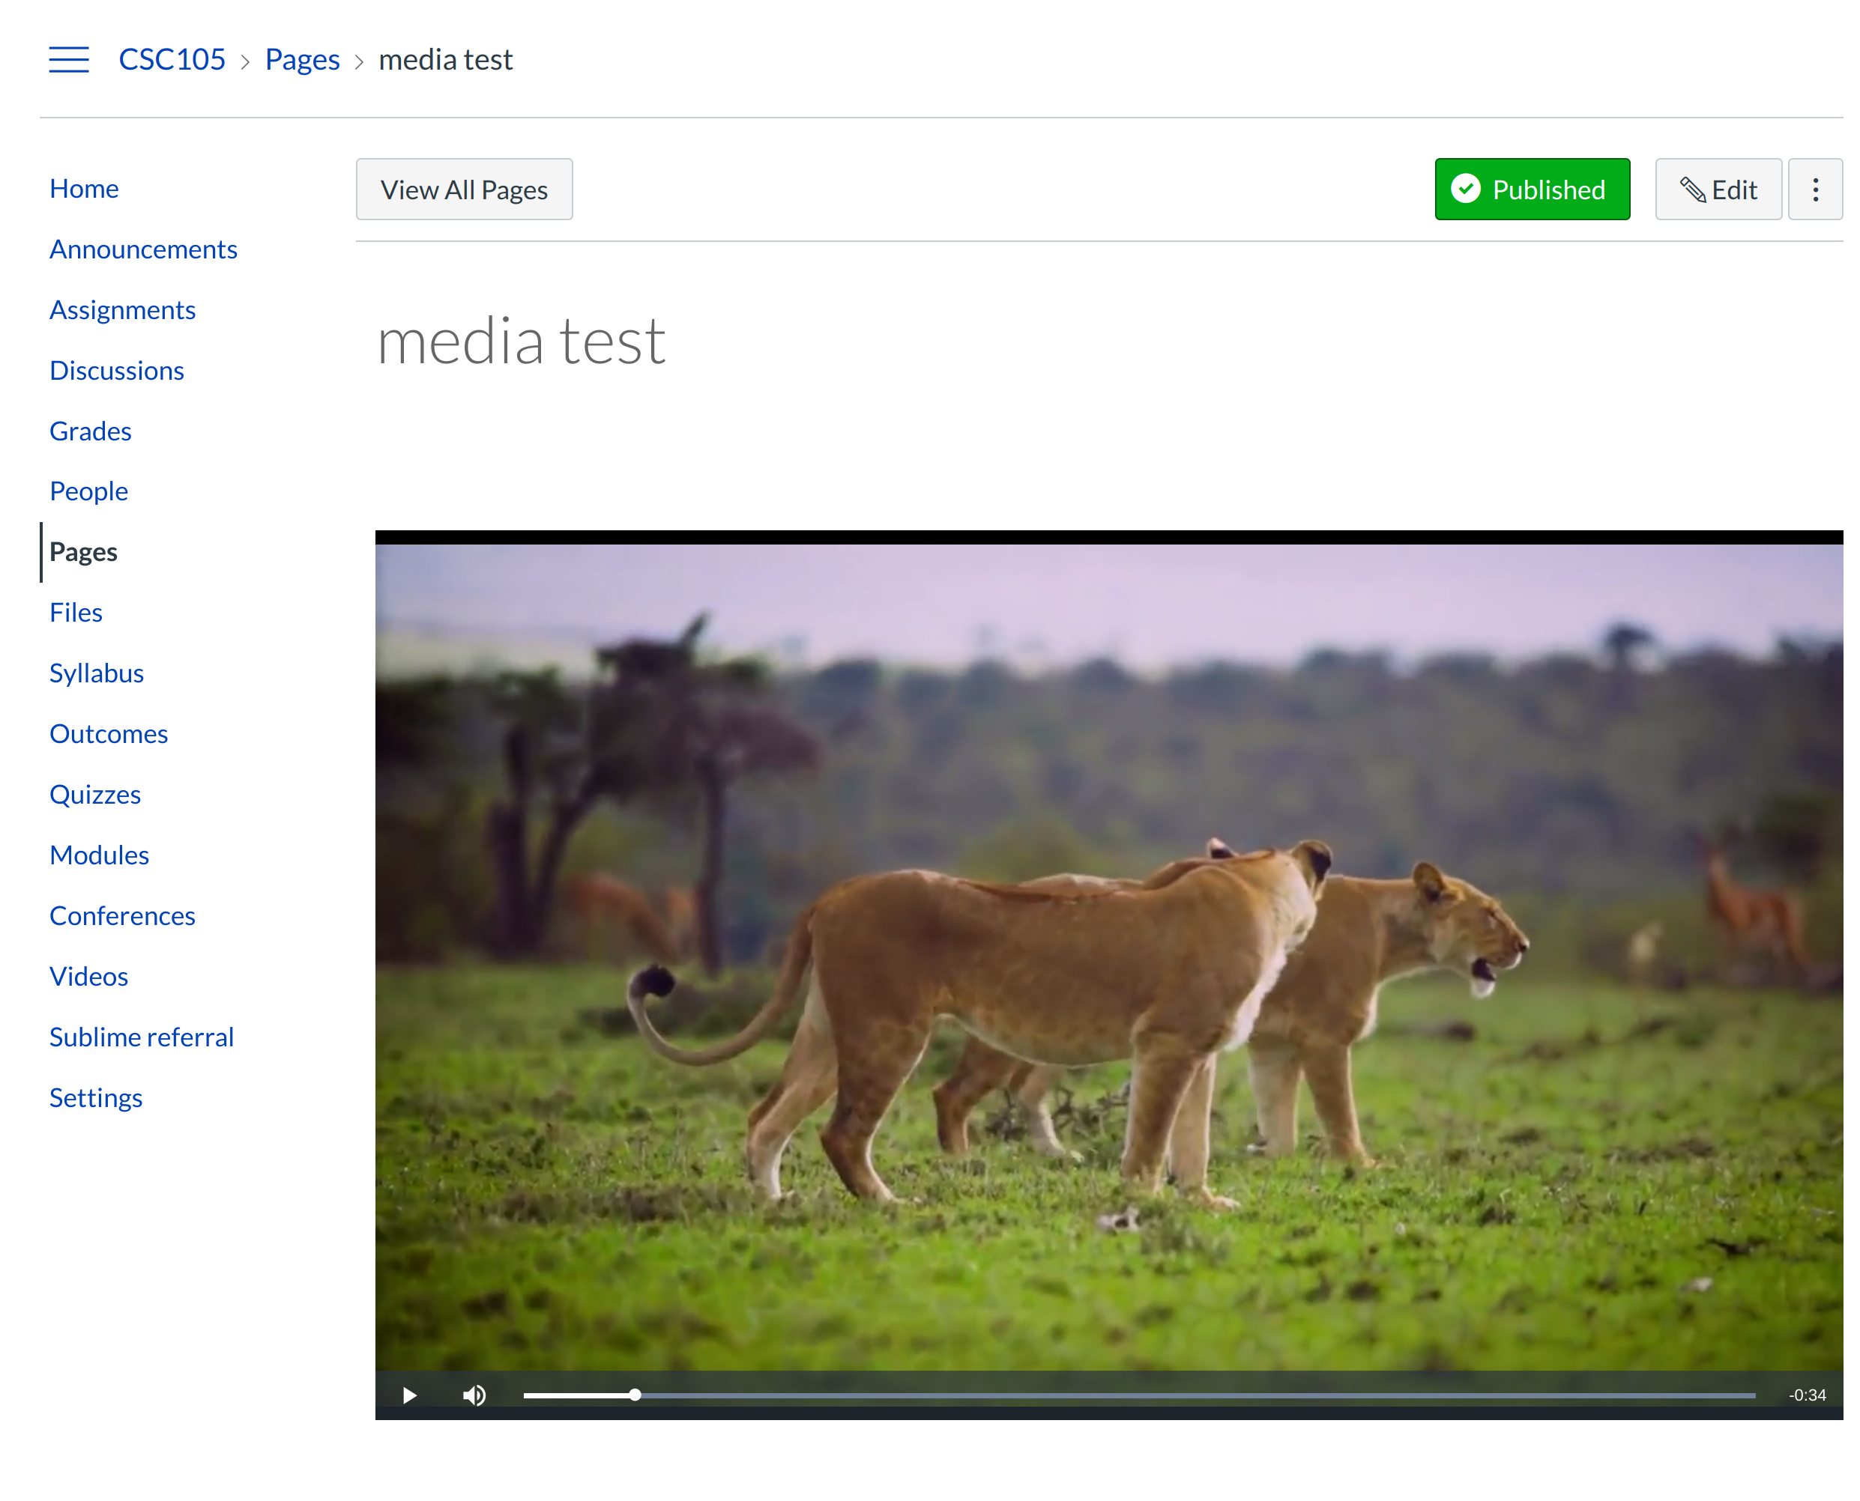
Task: Open Modules from course menu
Action: pyautogui.click(x=99, y=855)
